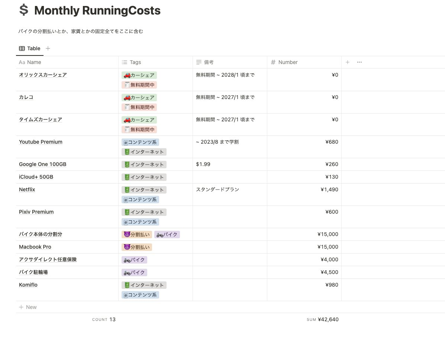
Task: Open the Komiflo page entry
Action: [28, 285]
